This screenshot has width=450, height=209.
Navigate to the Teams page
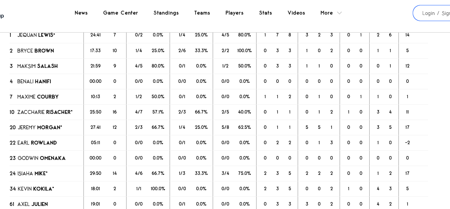pyautogui.click(x=202, y=13)
